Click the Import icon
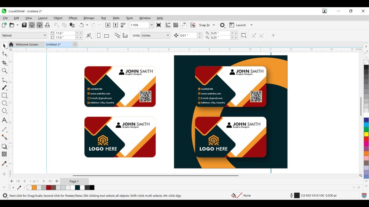This screenshot has width=369, height=207. 108,25
